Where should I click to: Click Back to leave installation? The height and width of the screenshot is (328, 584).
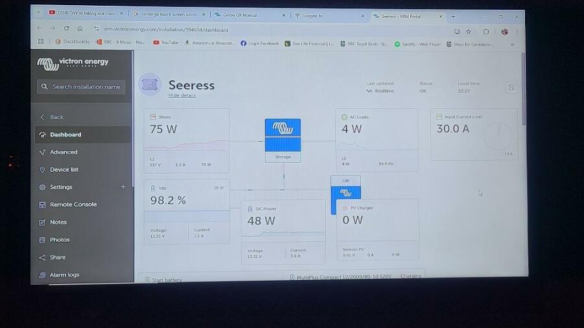tap(56, 117)
